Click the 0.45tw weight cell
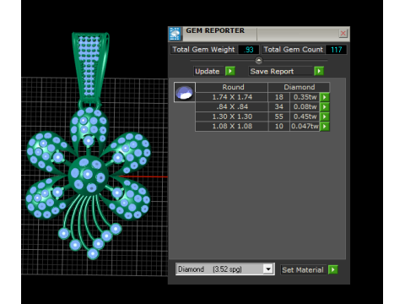Viewport: 405px width, 304px height. click(x=305, y=117)
